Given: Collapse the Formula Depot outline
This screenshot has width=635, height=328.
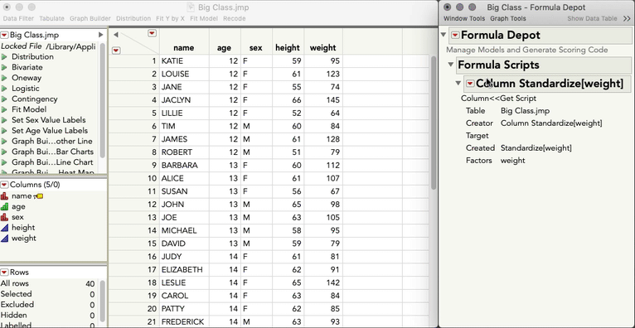Looking at the screenshot, I should pyautogui.click(x=443, y=35).
